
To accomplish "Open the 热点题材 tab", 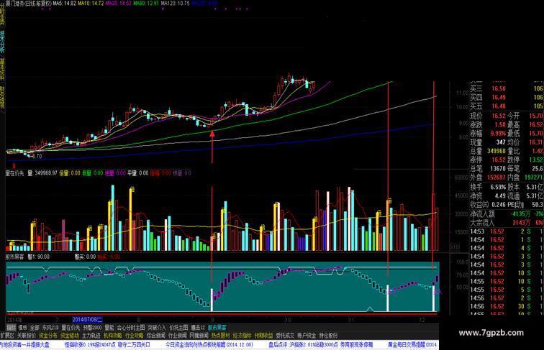I will point(221,336).
